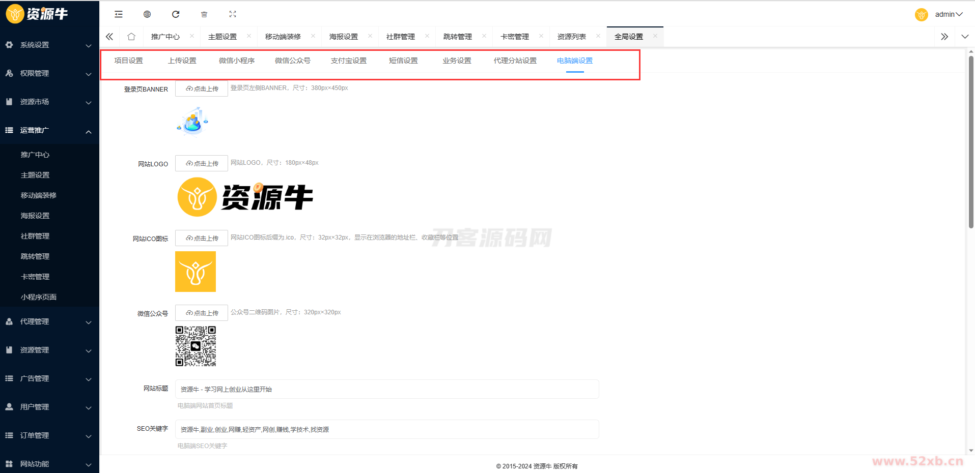Click the 网站标题 input field
The image size is (975, 473).
pyautogui.click(x=387, y=389)
